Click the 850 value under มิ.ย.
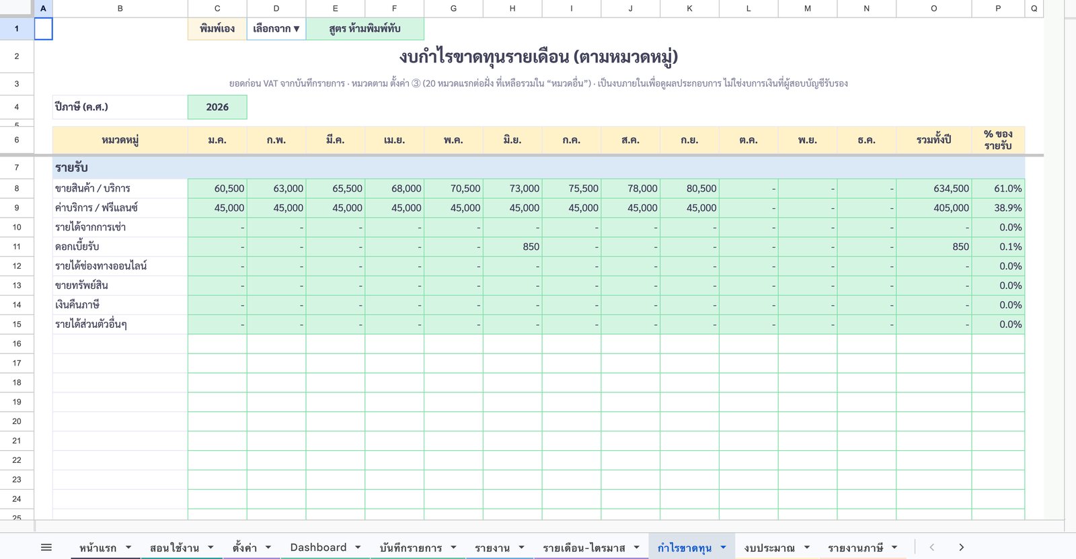The height and width of the screenshot is (559, 1076). [x=512, y=247]
